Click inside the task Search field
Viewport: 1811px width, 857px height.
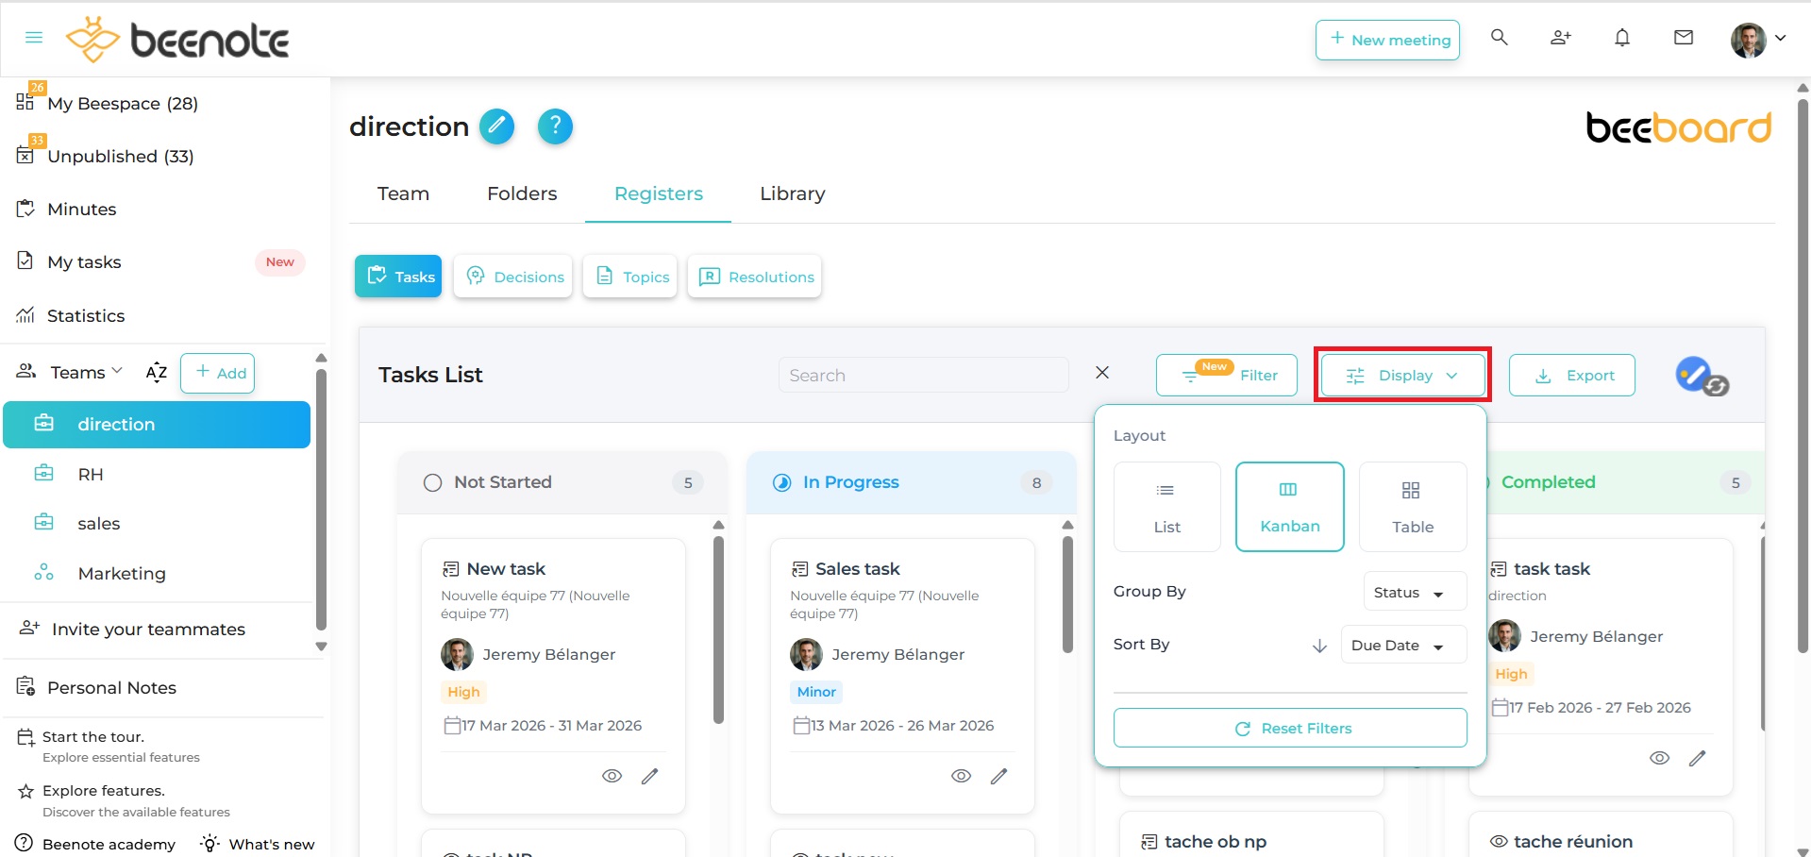pyautogui.click(x=923, y=375)
